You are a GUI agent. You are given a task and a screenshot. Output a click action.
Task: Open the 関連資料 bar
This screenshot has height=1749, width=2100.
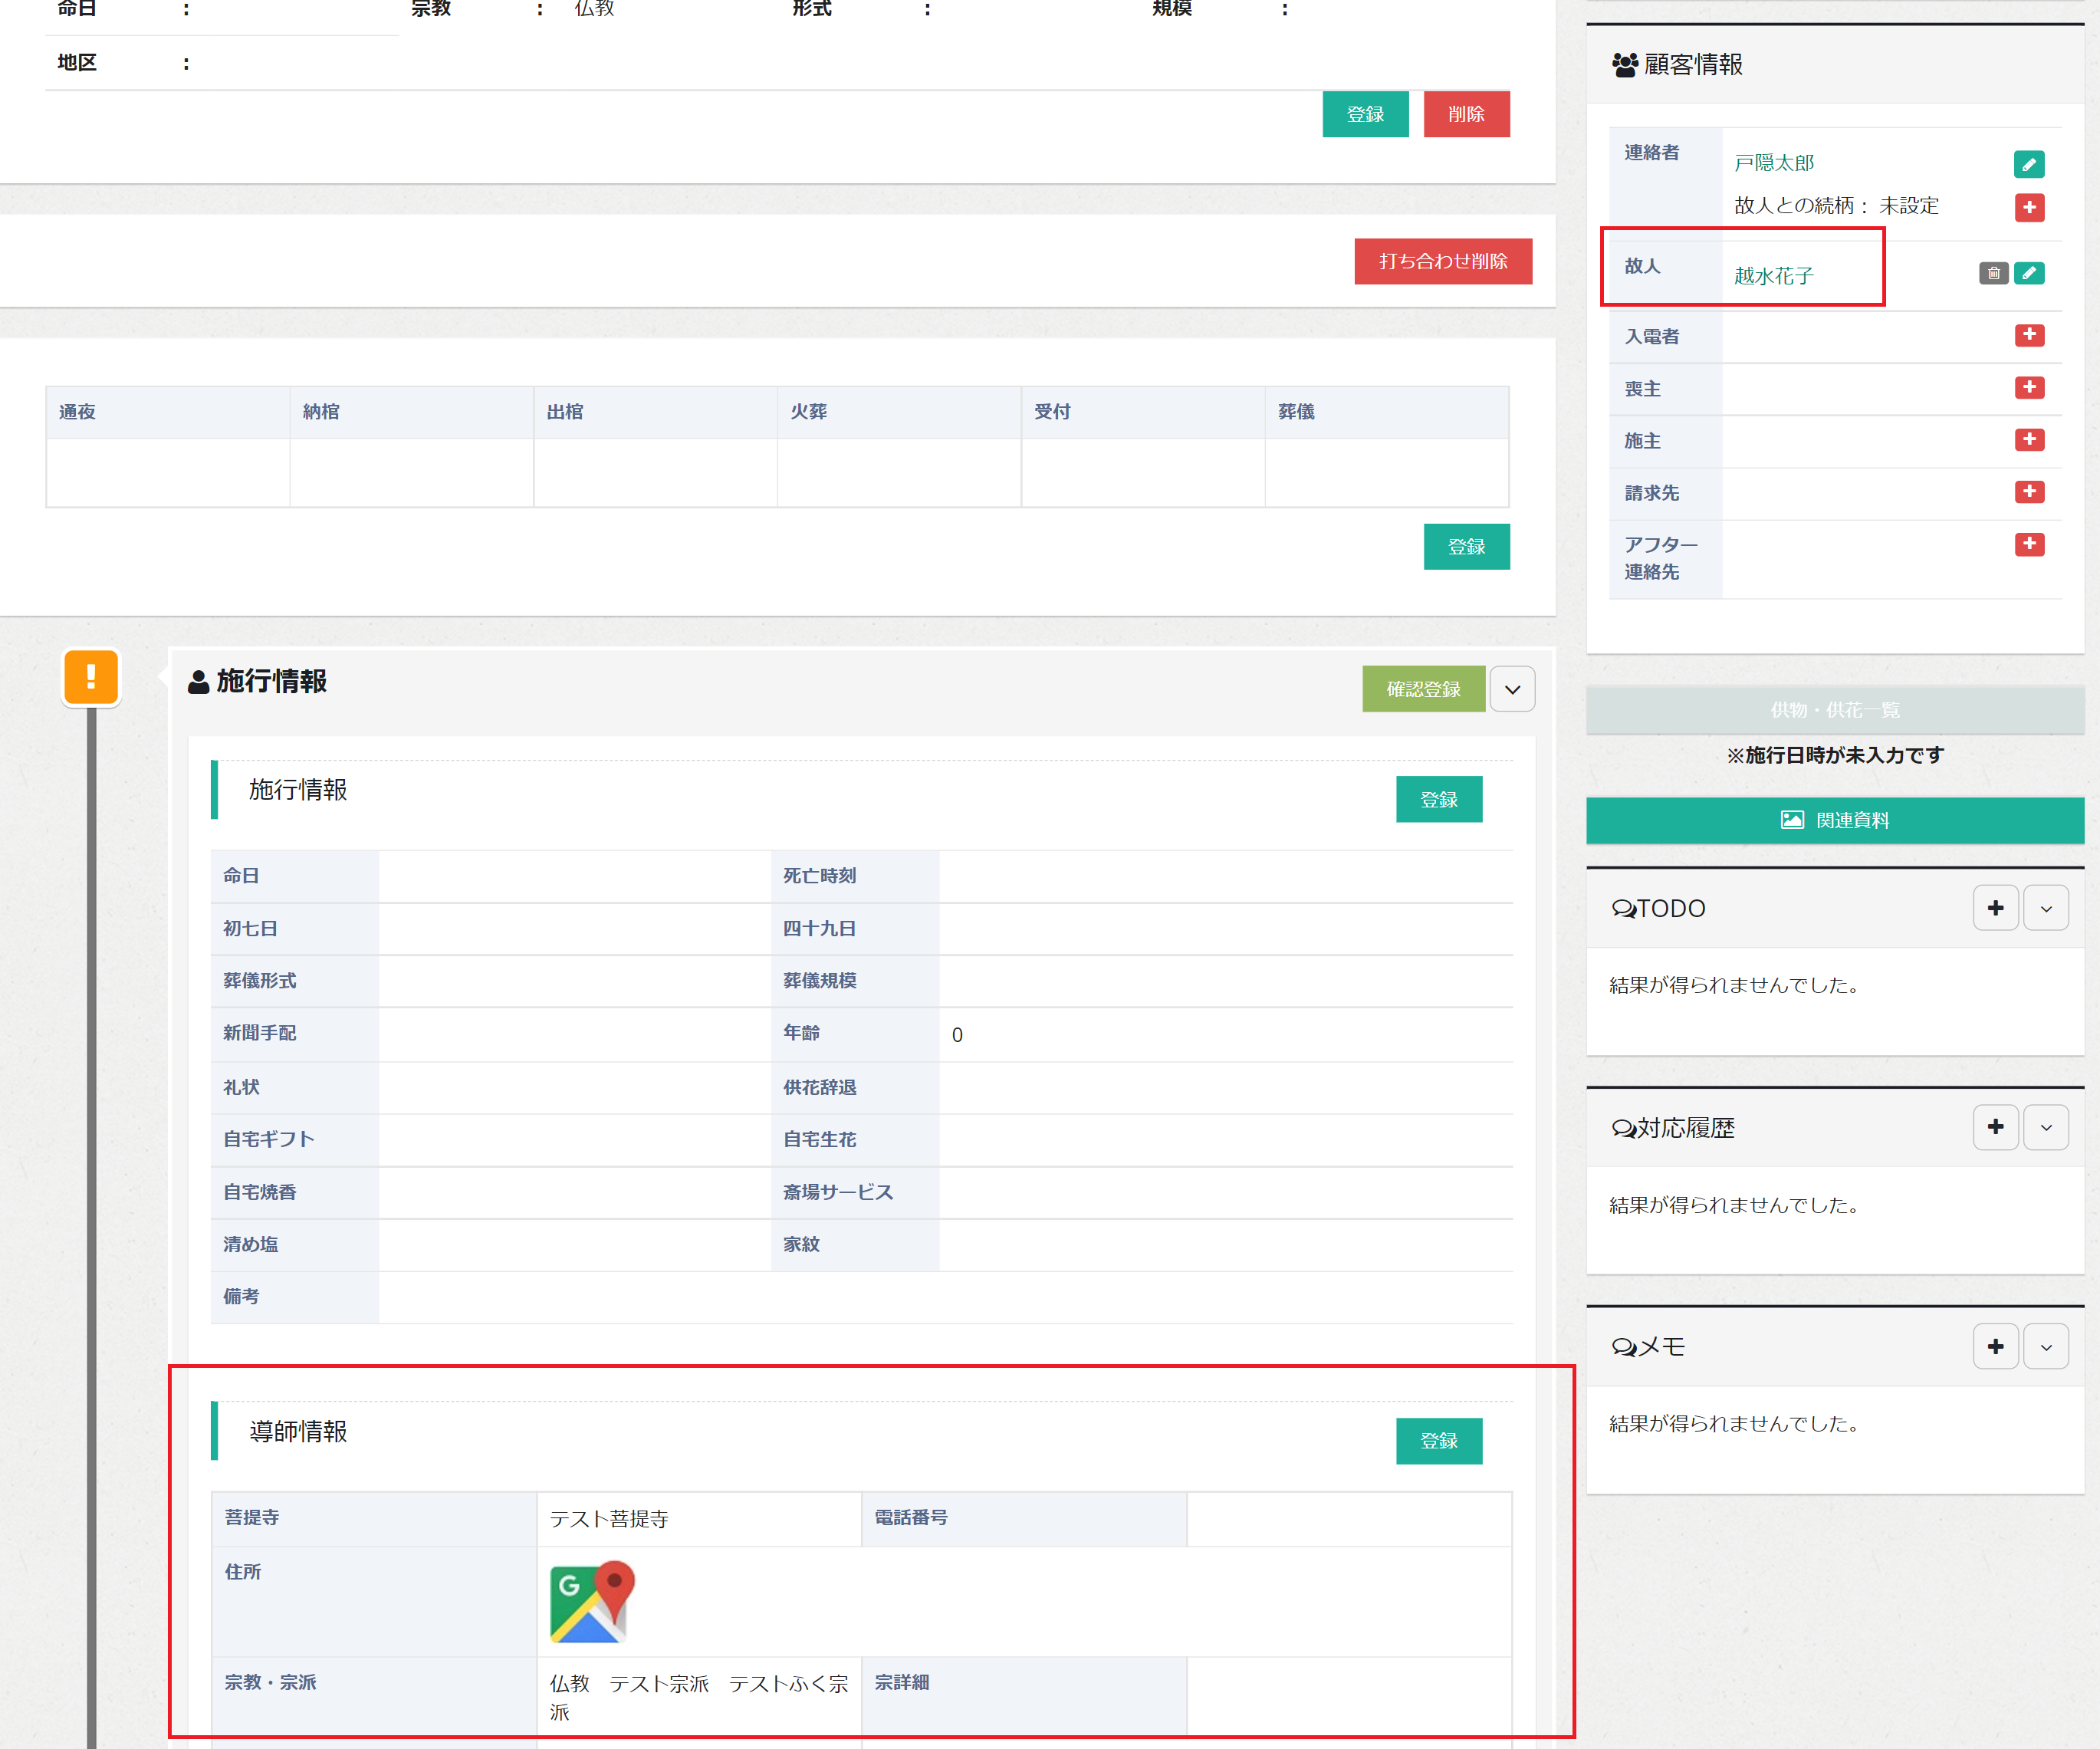point(1834,820)
